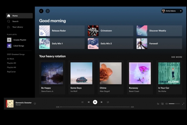Click the Runaway track title
Image resolution: width=187 pixels, height=125 pixels.
(134, 88)
